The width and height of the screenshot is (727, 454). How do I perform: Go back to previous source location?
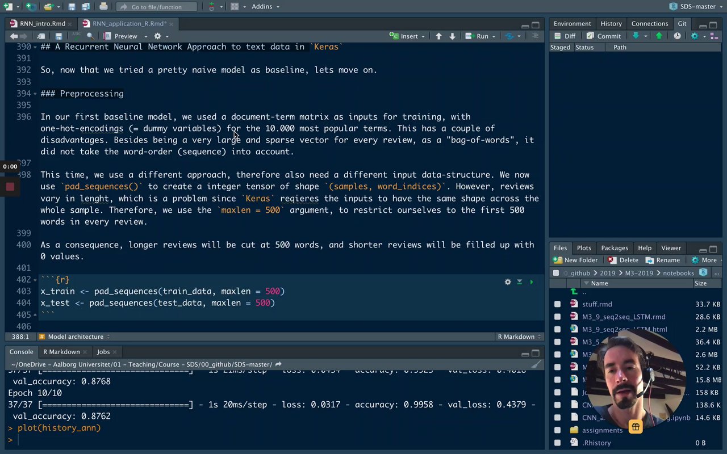coord(14,36)
